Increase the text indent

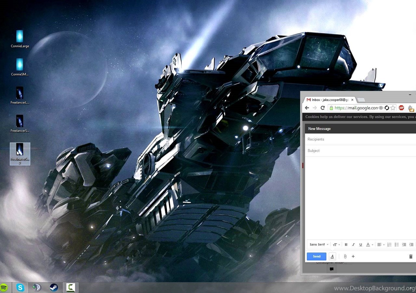(x=411, y=244)
